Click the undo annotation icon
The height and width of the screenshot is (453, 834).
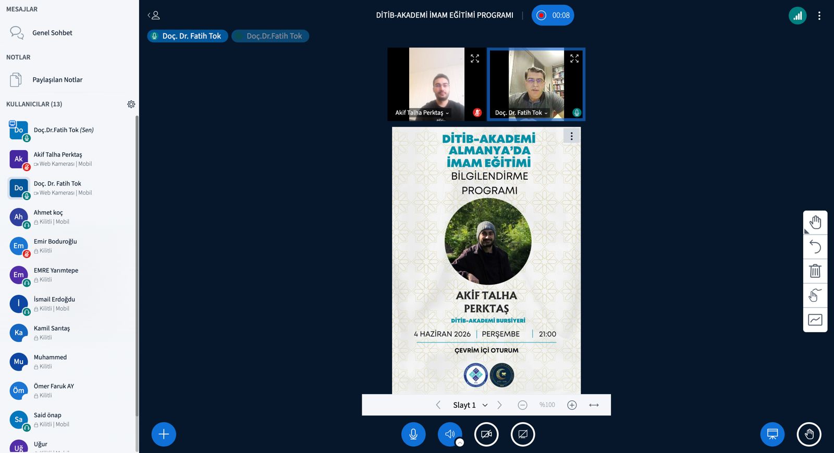pyautogui.click(x=815, y=247)
